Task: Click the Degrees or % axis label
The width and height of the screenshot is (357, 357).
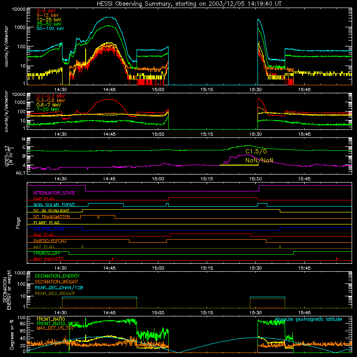Action: point(12,334)
